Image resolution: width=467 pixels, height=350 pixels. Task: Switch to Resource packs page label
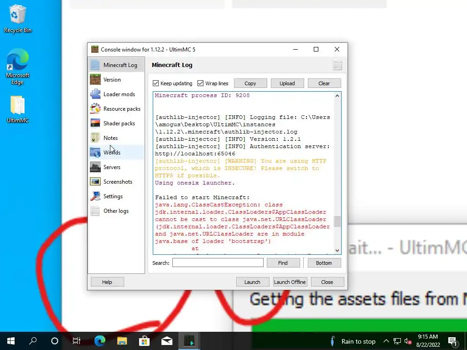122,108
